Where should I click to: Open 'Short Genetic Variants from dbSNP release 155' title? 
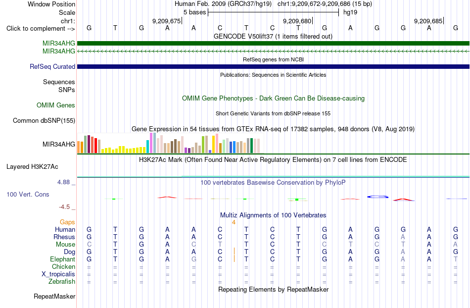coord(273,113)
